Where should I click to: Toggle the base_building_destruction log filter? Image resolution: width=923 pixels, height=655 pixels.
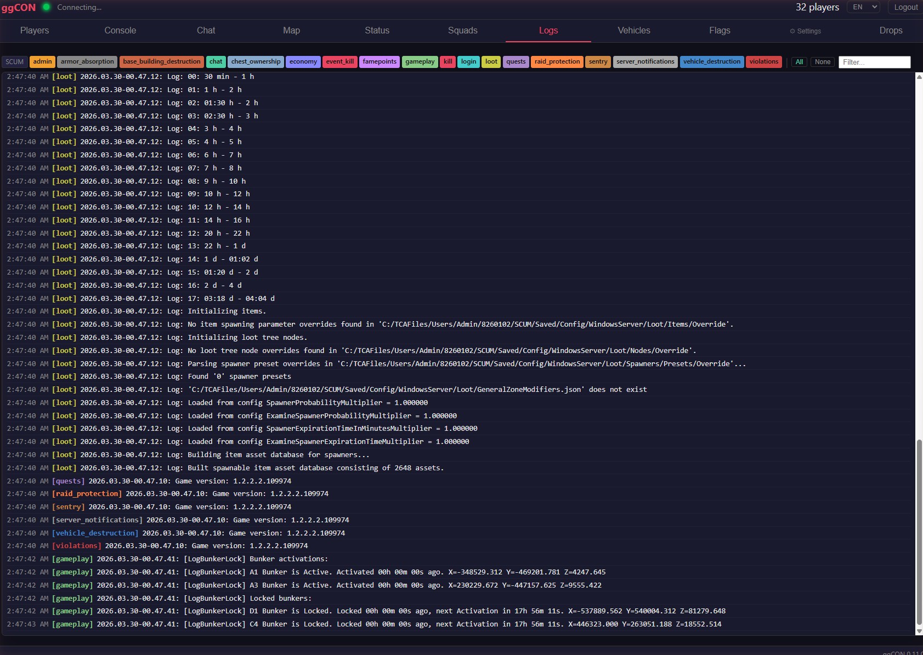click(x=162, y=62)
